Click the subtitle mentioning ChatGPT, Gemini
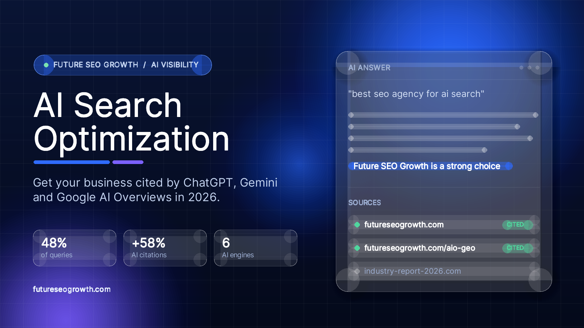This screenshot has height=328, width=584. click(155, 190)
